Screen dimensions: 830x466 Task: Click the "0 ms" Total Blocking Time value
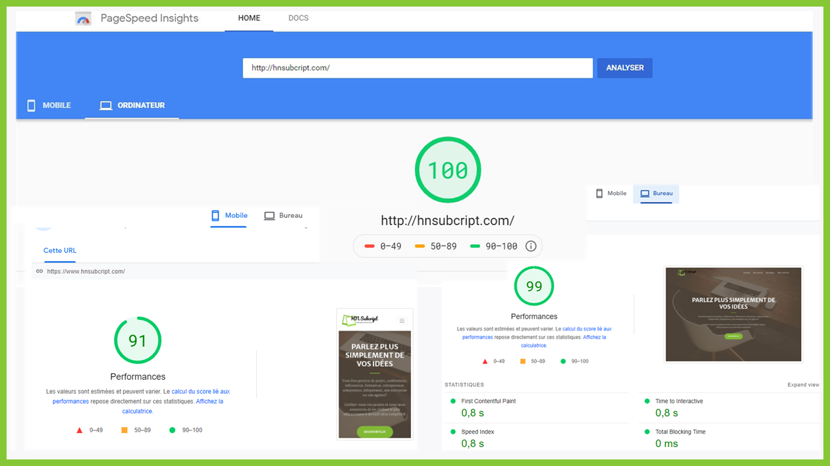(667, 444)
